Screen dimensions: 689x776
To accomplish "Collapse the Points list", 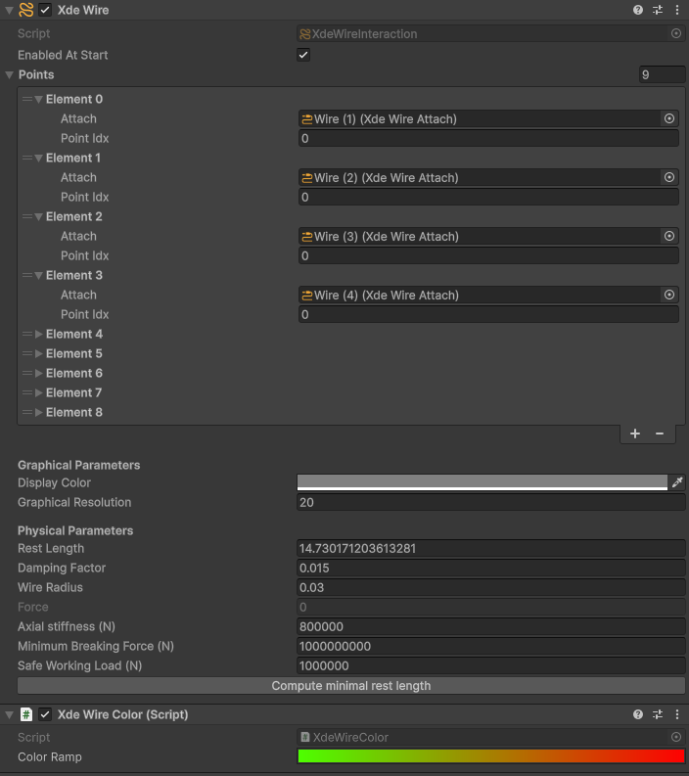I will 9,74.
